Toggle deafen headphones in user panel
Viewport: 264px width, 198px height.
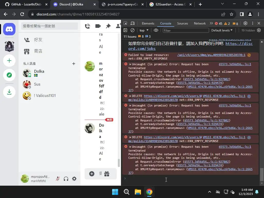66,179
